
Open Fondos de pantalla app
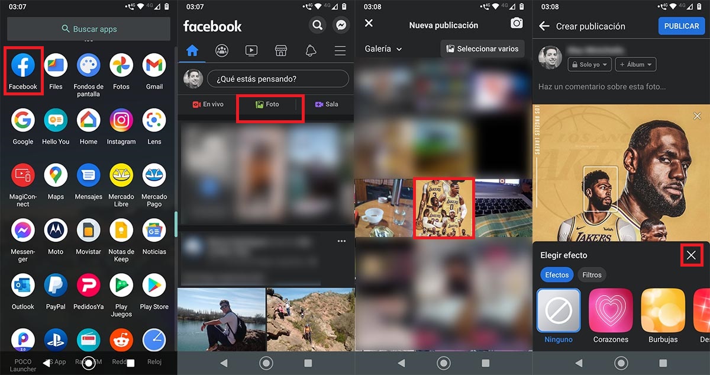pyautogui.click(x=88, y=65)
